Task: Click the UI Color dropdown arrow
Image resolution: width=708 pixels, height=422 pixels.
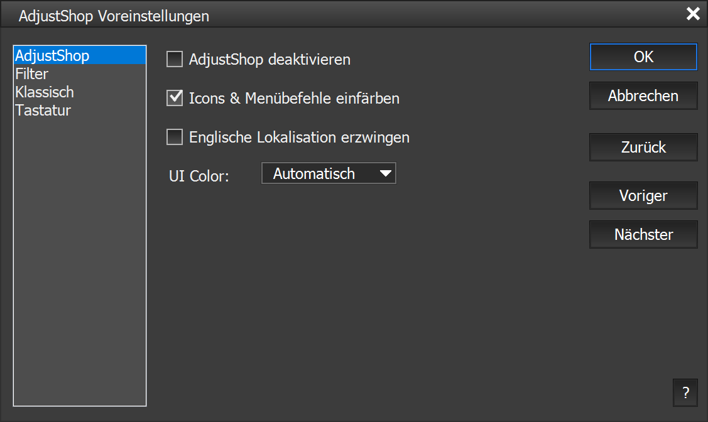Action: (386, 174)
